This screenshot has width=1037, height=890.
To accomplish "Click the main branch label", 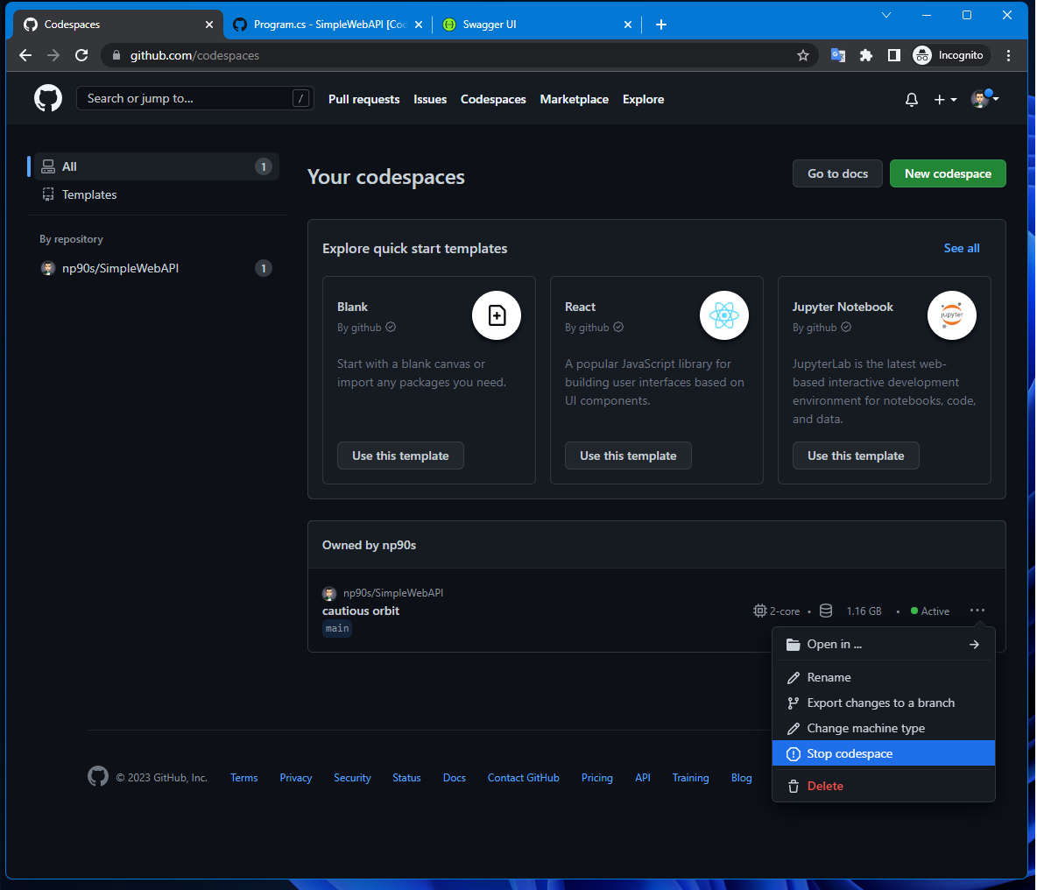I will [336, 628].
